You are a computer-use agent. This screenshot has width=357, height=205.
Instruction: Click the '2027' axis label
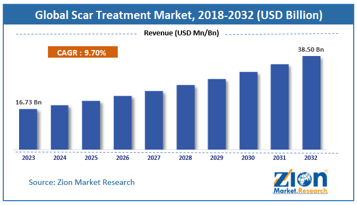coord(154,158)
